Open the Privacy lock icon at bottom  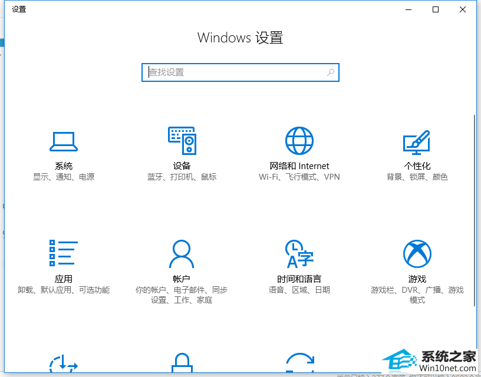coord(182,363)
